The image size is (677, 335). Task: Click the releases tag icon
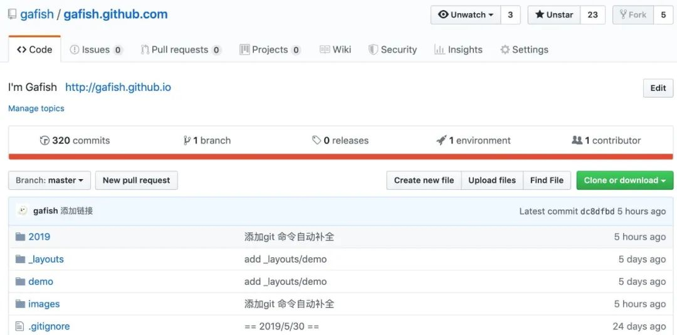[317, 140]
